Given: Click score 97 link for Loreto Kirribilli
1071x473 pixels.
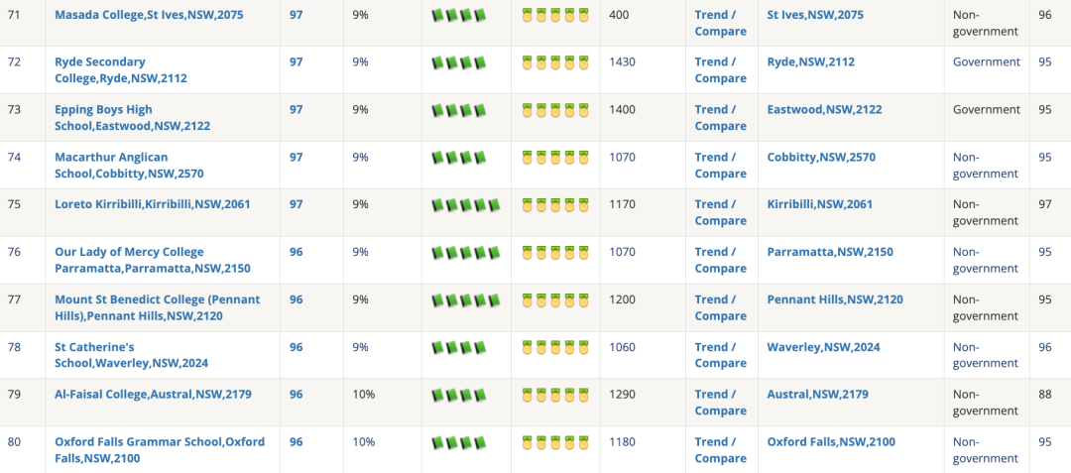Looking at the screenshot, I should 296,204.
